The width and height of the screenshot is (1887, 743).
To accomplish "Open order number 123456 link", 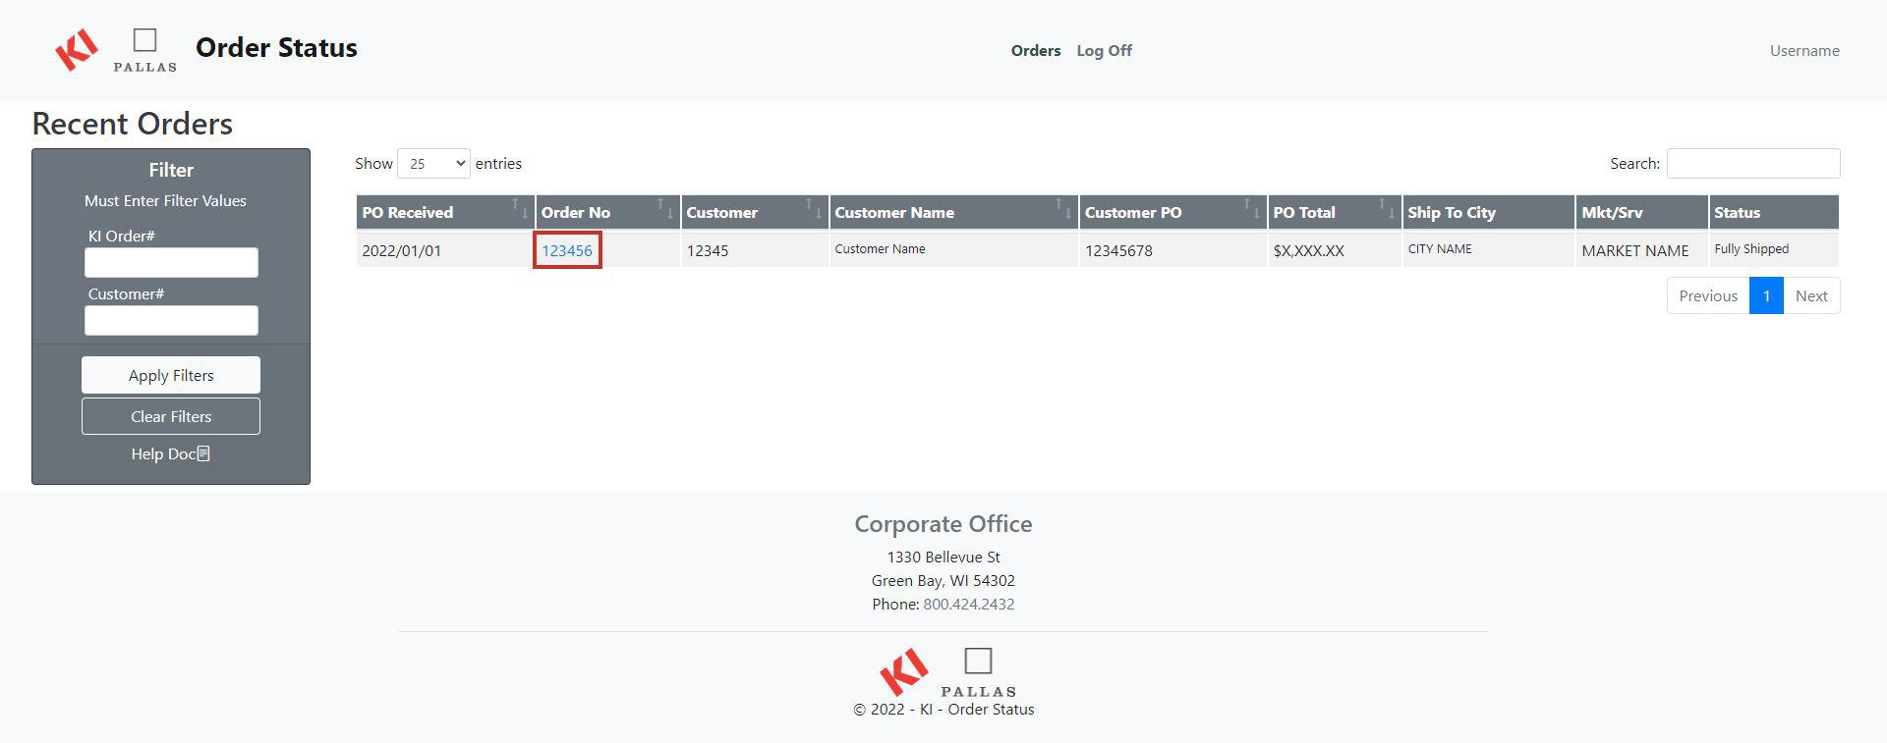I will pos(567,250).
